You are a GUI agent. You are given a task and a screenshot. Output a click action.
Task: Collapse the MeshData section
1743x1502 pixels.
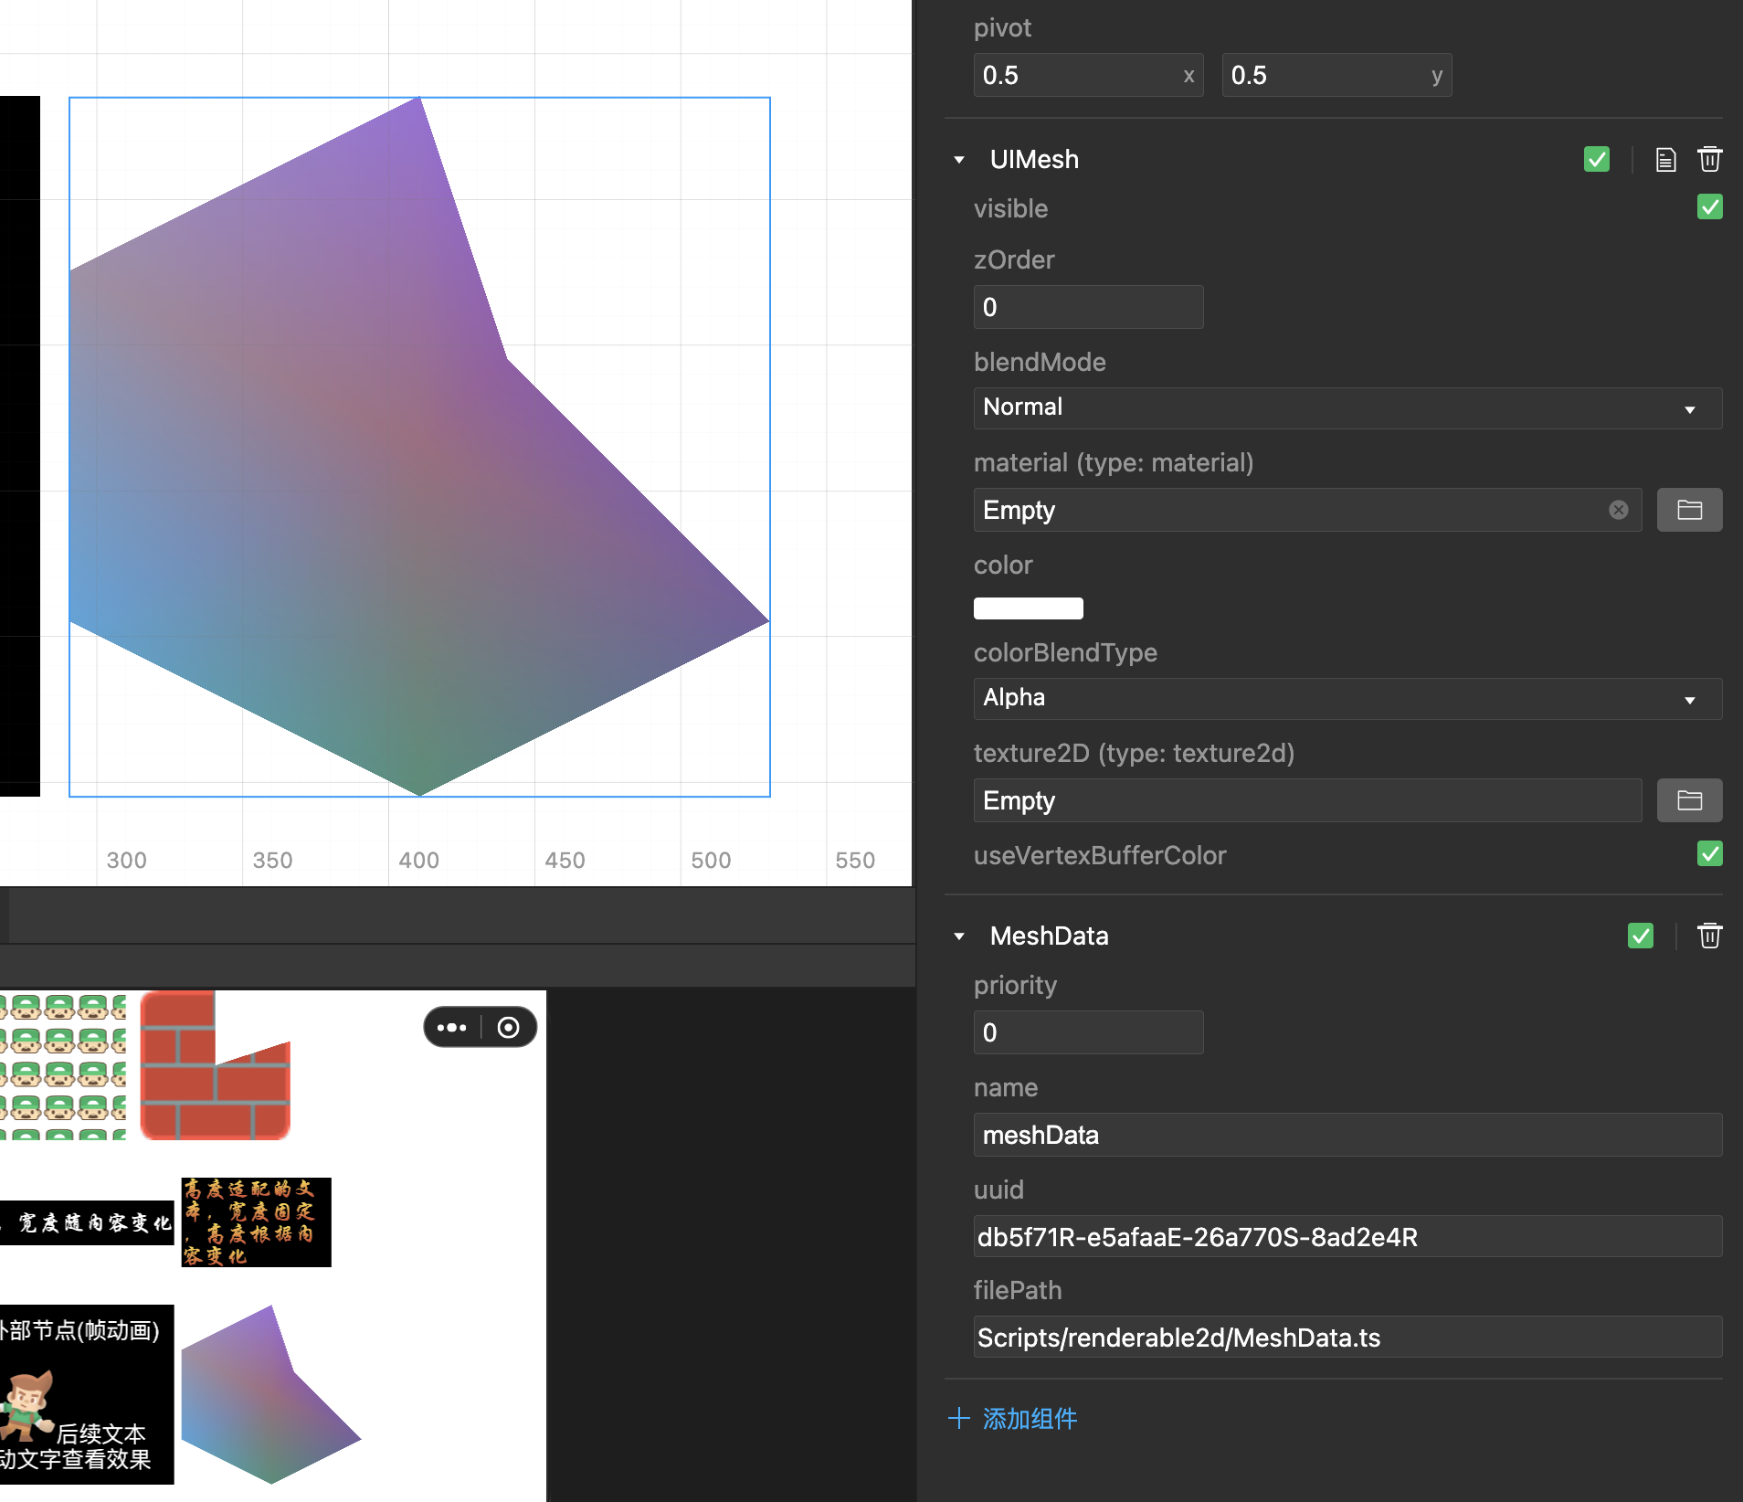coord(959,936)
